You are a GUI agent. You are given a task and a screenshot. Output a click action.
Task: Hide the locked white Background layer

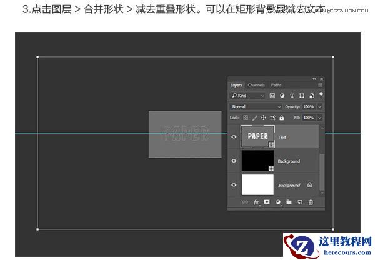[x=234, y=185]
